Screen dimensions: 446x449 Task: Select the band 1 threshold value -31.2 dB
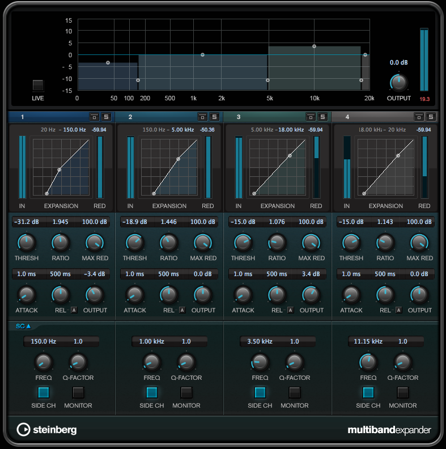[27, 222]
